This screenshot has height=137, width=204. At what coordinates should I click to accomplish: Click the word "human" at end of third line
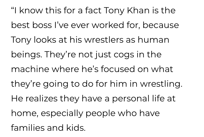coord(153,40)
